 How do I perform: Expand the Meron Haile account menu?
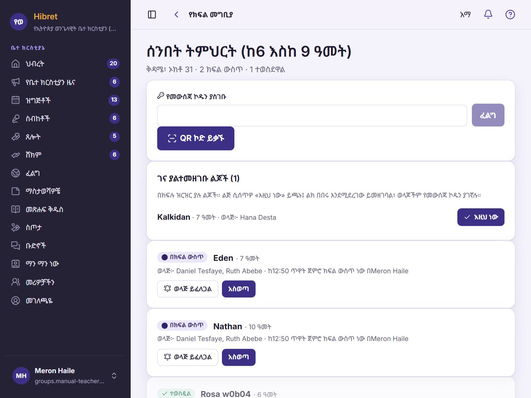(65, 376)
